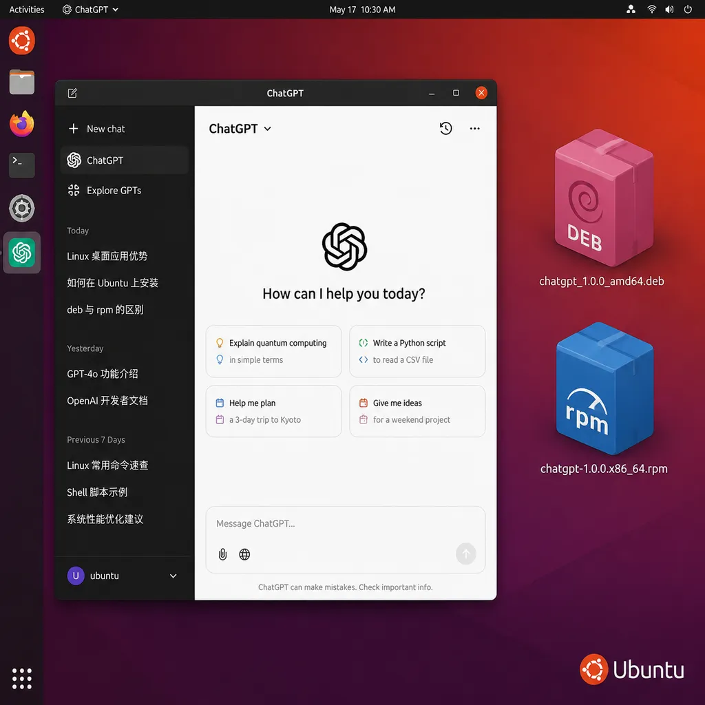Screen dimensions: 705x705
Task: Open chat 'GPT-4o 功能介绍'
Action: pyautogui.click(x=102, y=374)
